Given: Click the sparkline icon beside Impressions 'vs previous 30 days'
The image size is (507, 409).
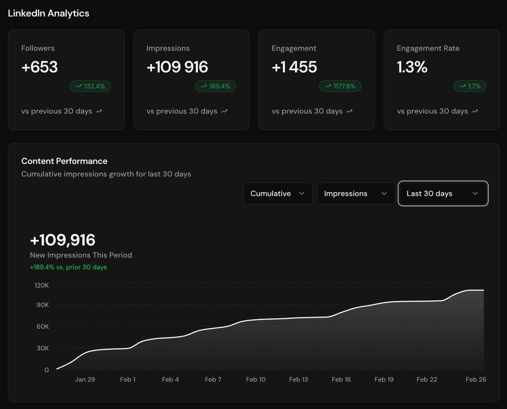Looking at the screenshot, I should tap(224, 111).
